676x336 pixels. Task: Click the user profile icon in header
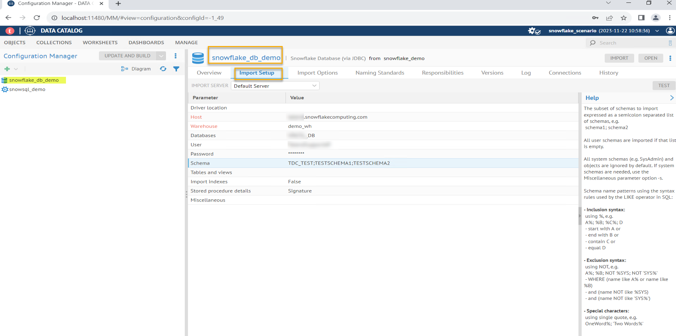(670, 31)
